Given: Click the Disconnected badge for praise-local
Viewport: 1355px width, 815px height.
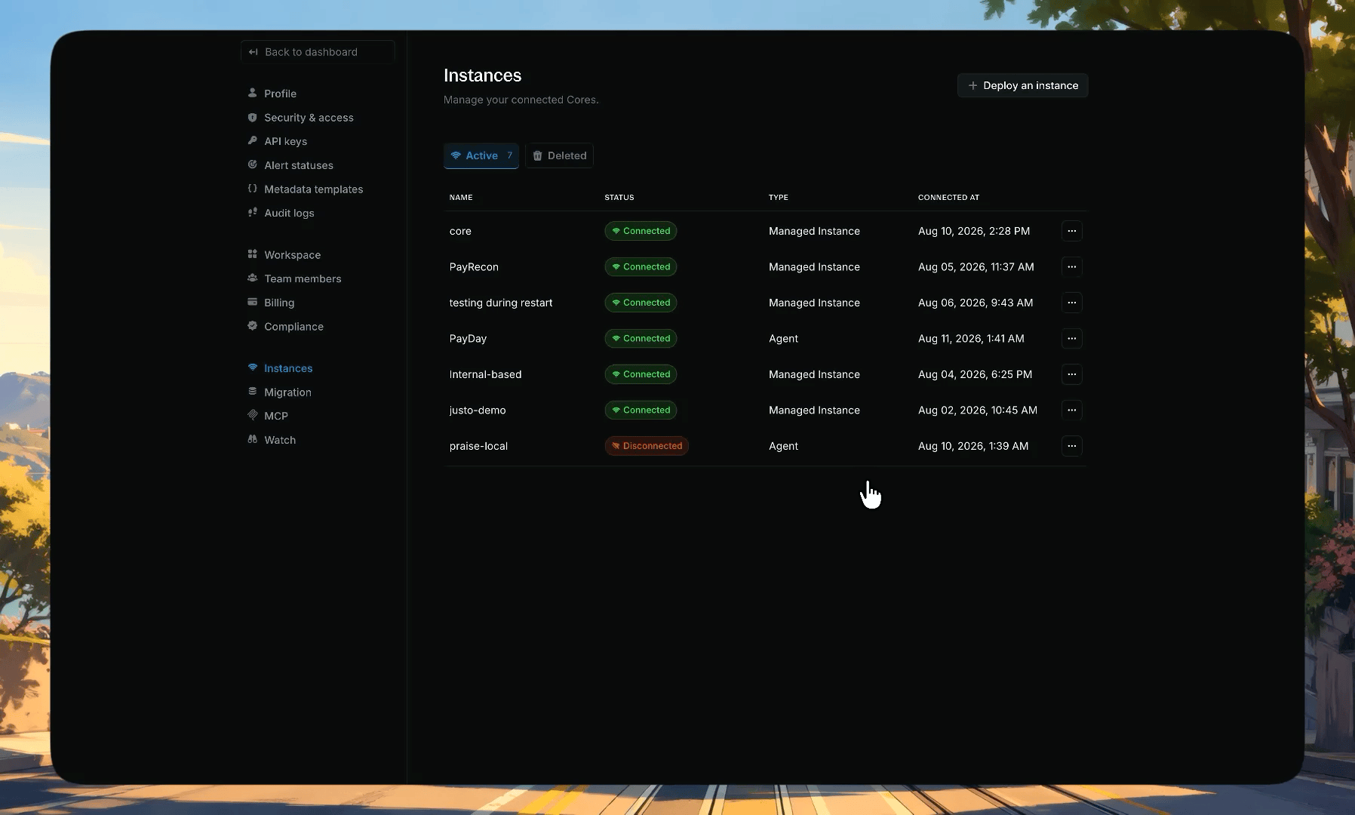Looking at the screenshot, I should coord(647,446).
